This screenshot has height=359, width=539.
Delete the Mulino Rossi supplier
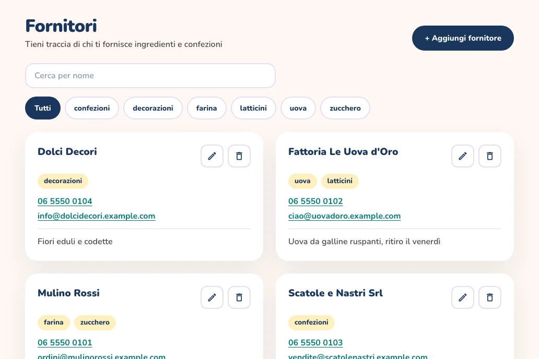click(239, 297)
